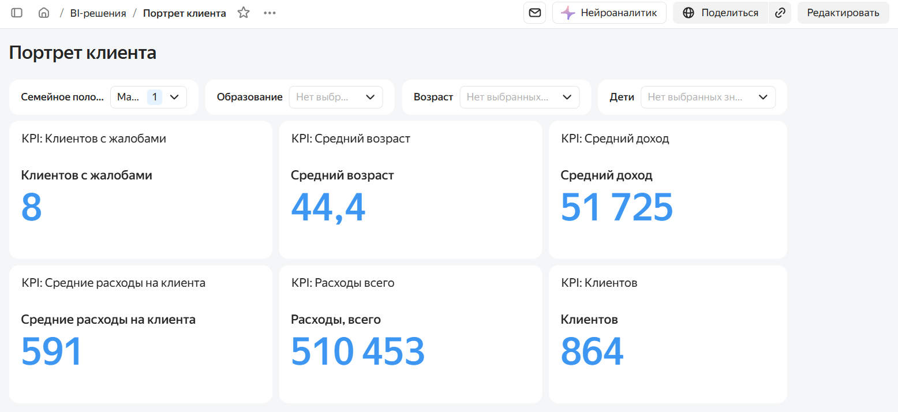This screenshot has height=412, width=898.
Task: Copy dashboard link via chain icon
Action: pyautogui.click(x=780, y=13)
